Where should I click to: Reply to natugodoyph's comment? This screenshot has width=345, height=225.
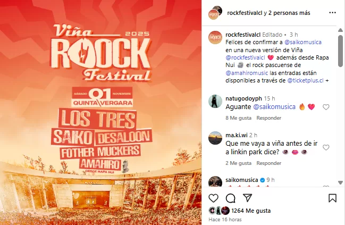(x=268, y=118)
